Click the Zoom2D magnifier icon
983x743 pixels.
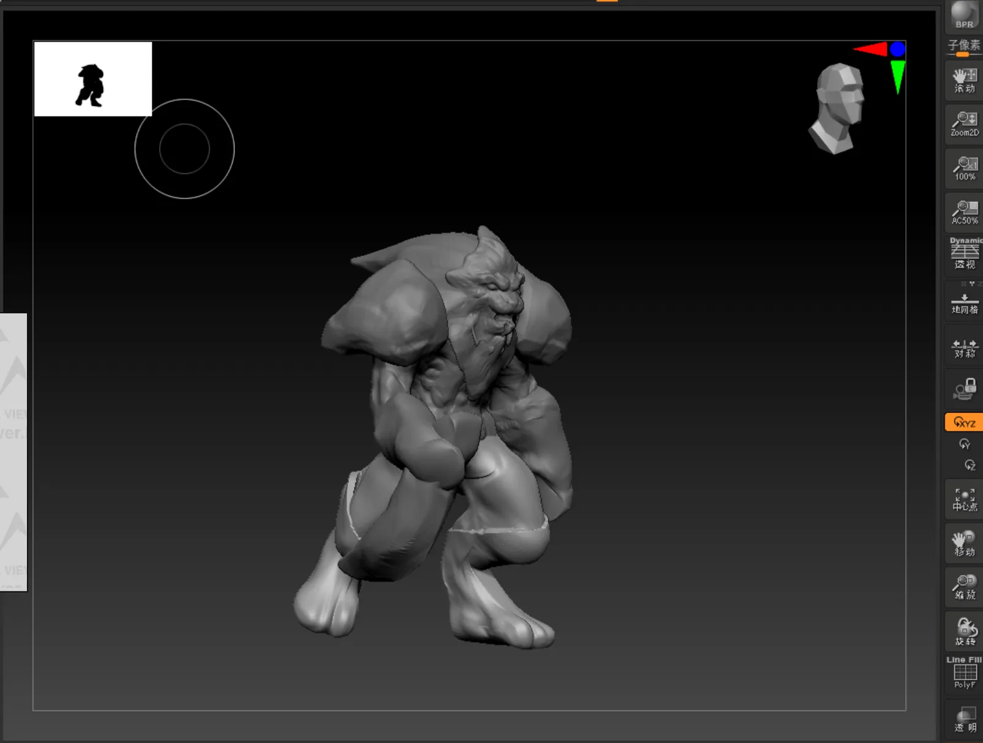(x=964, y=124)
